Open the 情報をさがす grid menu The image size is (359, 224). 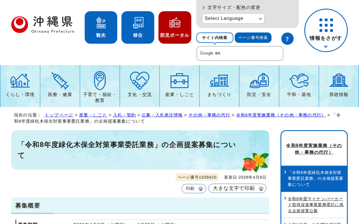326,30
